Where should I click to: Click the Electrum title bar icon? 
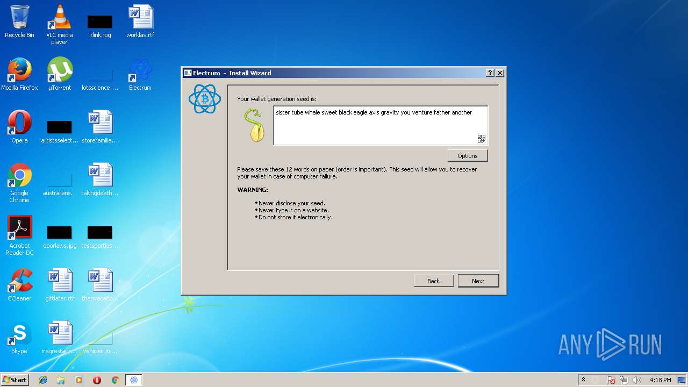pyautogui.click(x=188, y=73)
